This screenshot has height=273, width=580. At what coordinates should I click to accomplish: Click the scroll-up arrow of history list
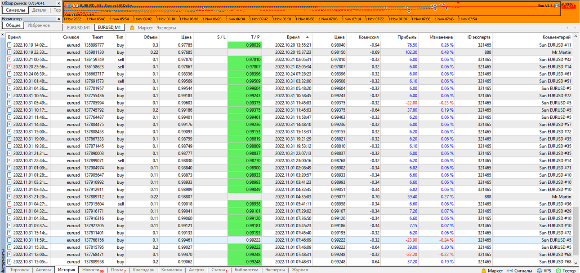click(x=576, y=37)
